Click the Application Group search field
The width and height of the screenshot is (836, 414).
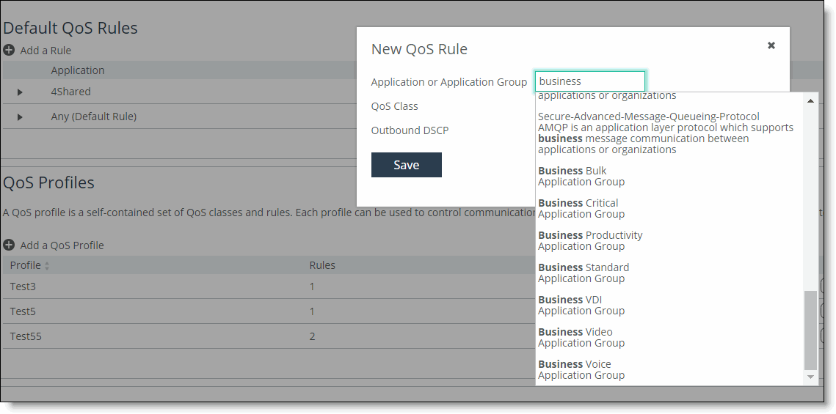coord(589,81)
